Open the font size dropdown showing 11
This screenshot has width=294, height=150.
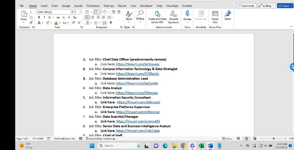[80, 12]
